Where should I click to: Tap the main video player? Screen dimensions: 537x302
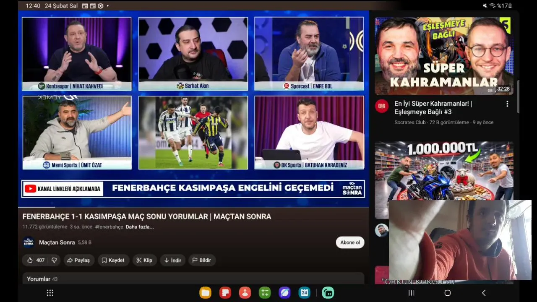[x=193, y=108]
